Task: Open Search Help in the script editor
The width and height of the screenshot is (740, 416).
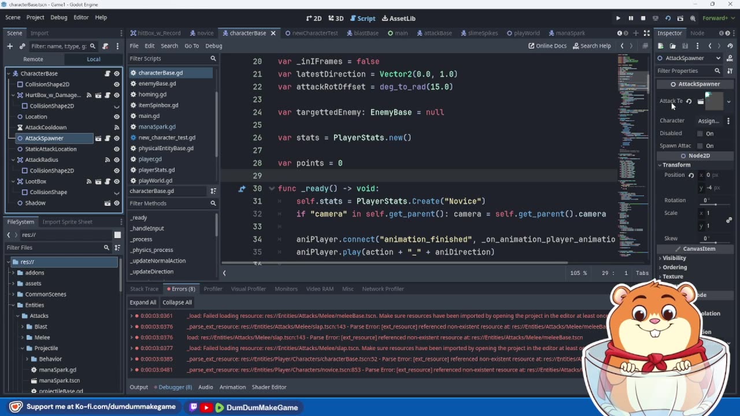Action: pos(591,46)
